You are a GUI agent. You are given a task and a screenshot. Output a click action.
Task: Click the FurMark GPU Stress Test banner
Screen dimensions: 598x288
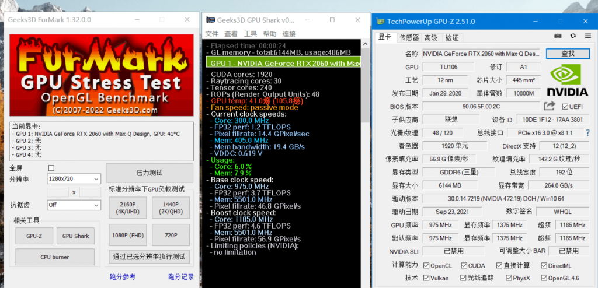coord(101,75)
